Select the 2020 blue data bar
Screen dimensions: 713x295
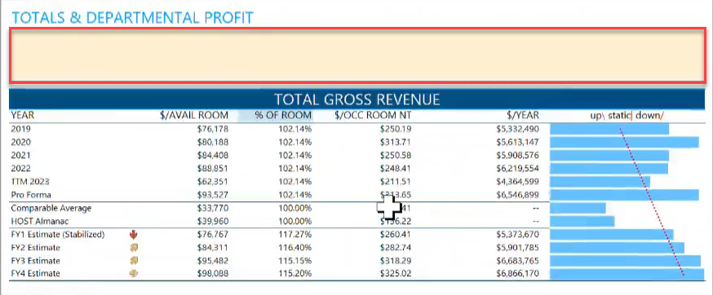[x=624, y=143]
